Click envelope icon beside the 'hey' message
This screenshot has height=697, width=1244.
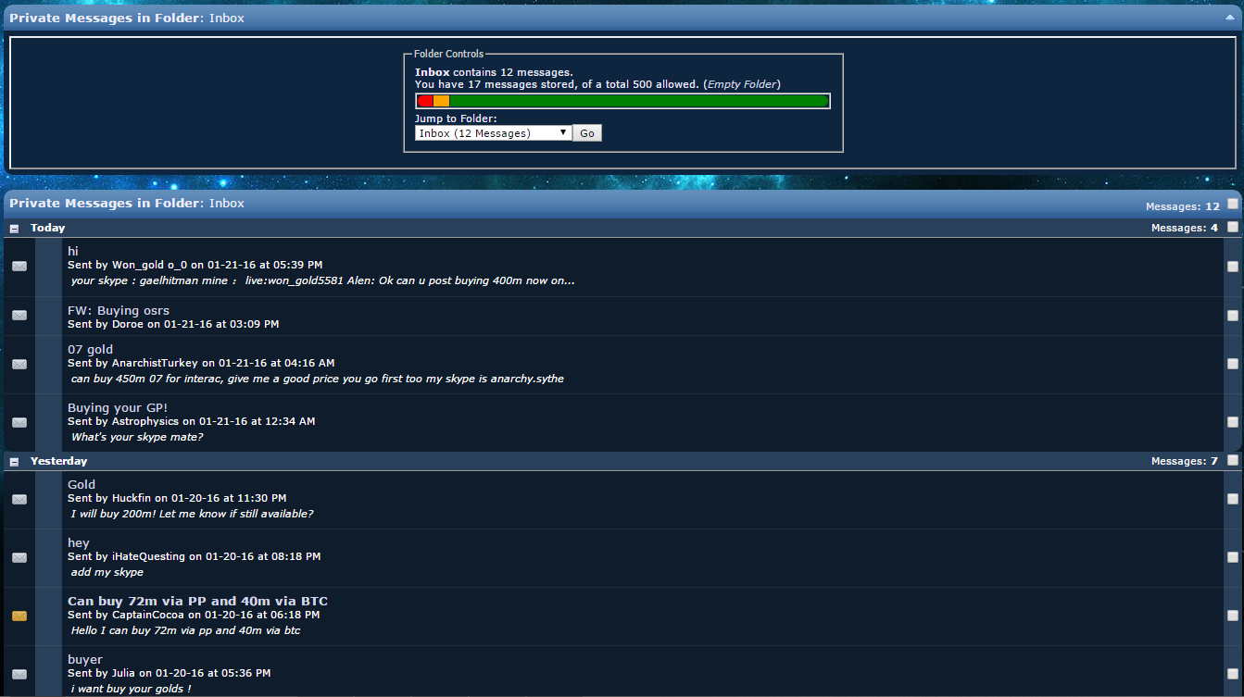click(x=19, y=558)
